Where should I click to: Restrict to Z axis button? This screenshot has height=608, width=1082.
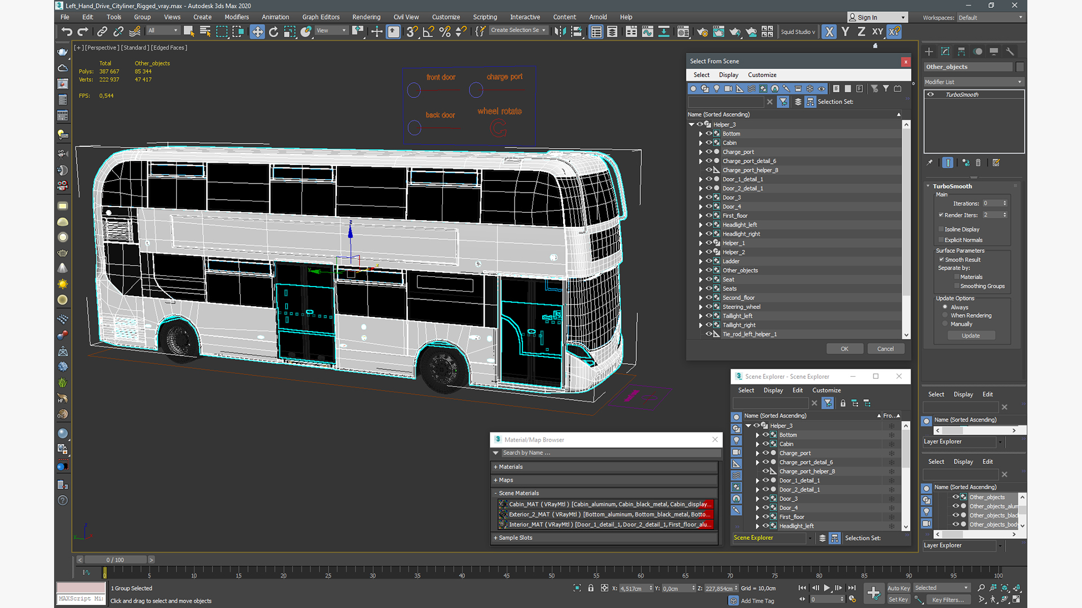(x=861, y=32)
